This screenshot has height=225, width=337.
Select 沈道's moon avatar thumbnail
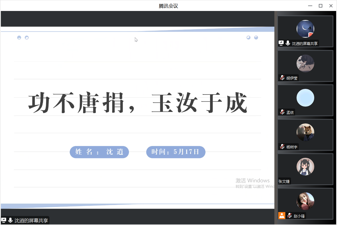tap(305, 29)
